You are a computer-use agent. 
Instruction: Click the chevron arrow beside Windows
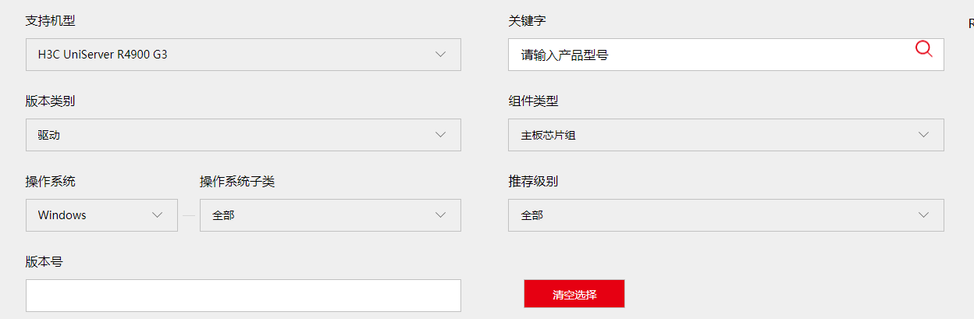(157, 215)
